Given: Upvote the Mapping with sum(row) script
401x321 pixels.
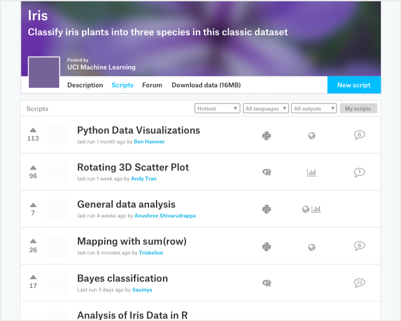Looking at the screenshot, I should (x=33, y=242).
